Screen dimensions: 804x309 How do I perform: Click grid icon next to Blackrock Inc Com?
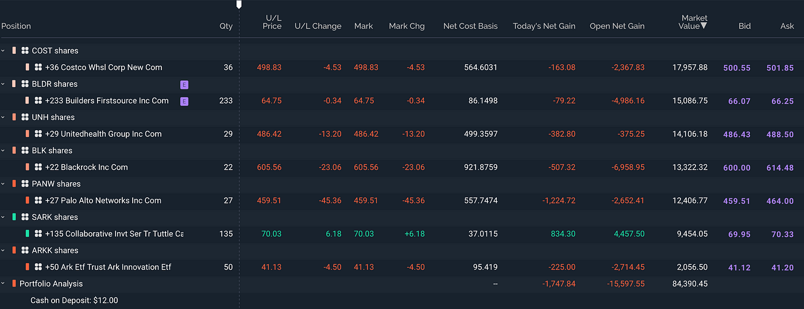(x=38, y=167)
